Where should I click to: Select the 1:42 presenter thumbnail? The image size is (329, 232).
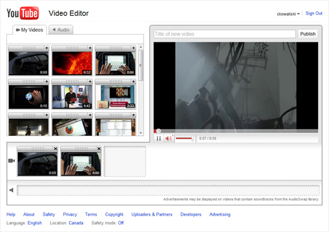tap(72, 97)
